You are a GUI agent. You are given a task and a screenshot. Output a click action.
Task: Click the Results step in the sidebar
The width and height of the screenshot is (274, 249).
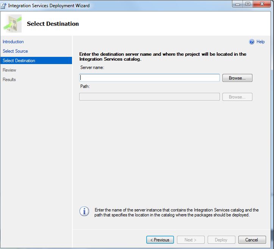pos(9,80)
